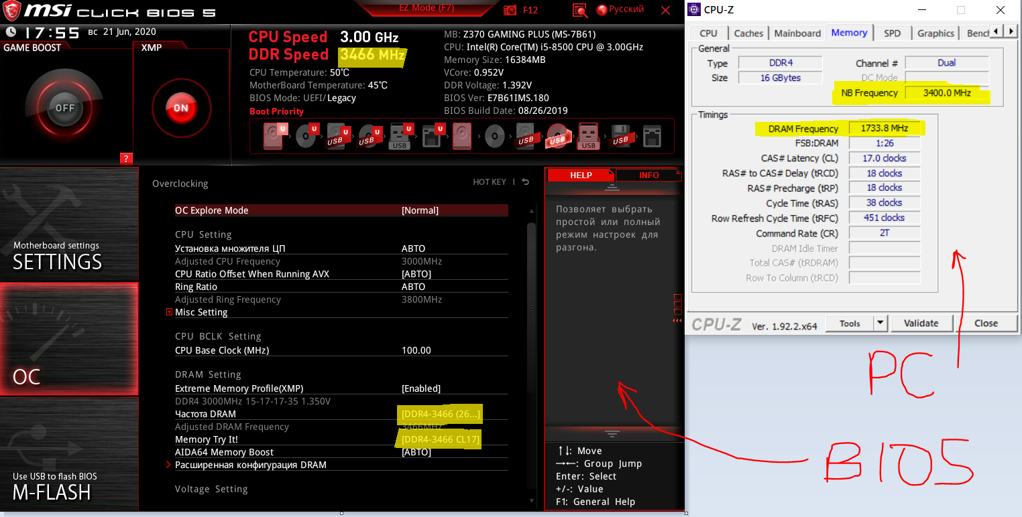Image resolution: width=1022 pixels, height=517 pixels.
Task: Click the FSB:DRAM 1:26 value in CPU-Z
Action: (885, 143)
